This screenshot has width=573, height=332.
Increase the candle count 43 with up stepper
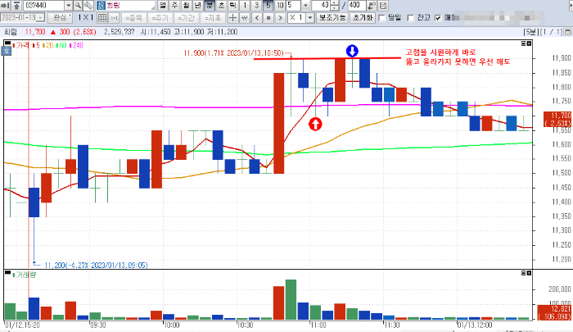pos(334,3)
